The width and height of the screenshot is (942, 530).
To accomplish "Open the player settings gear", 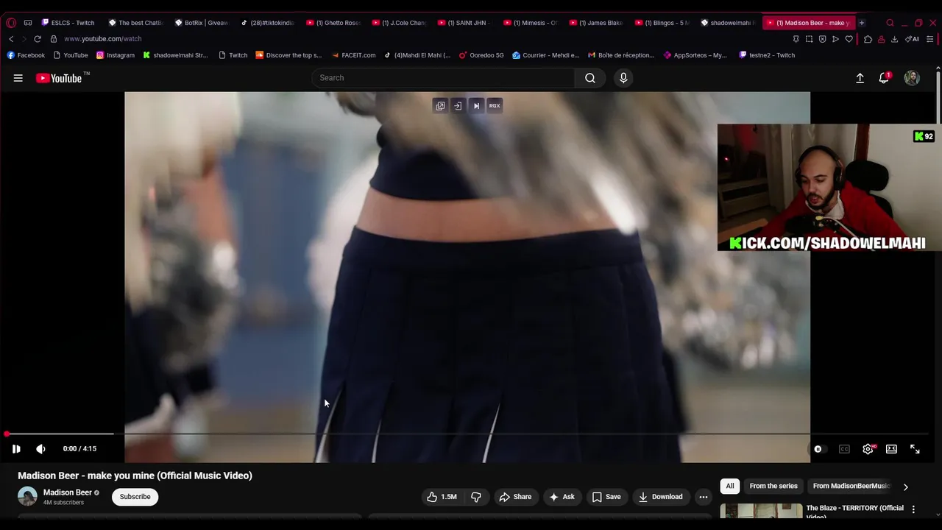I will pyautogui.click(x=868, y=449).
